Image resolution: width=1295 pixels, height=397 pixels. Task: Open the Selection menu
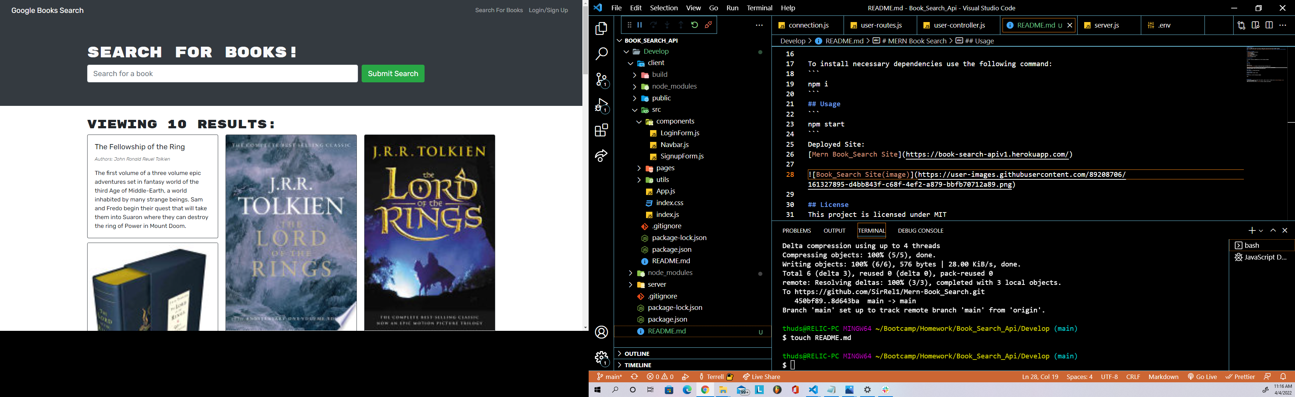(664, 8)
